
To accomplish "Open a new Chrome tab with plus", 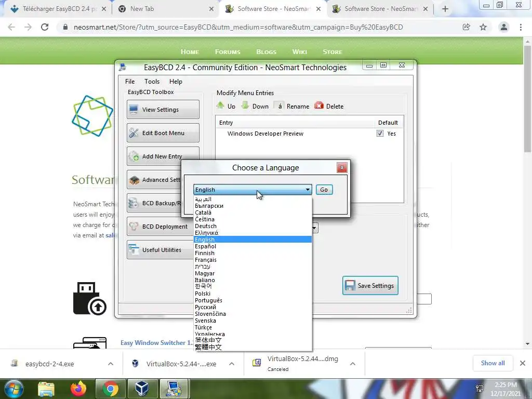I will click(445, 9).
